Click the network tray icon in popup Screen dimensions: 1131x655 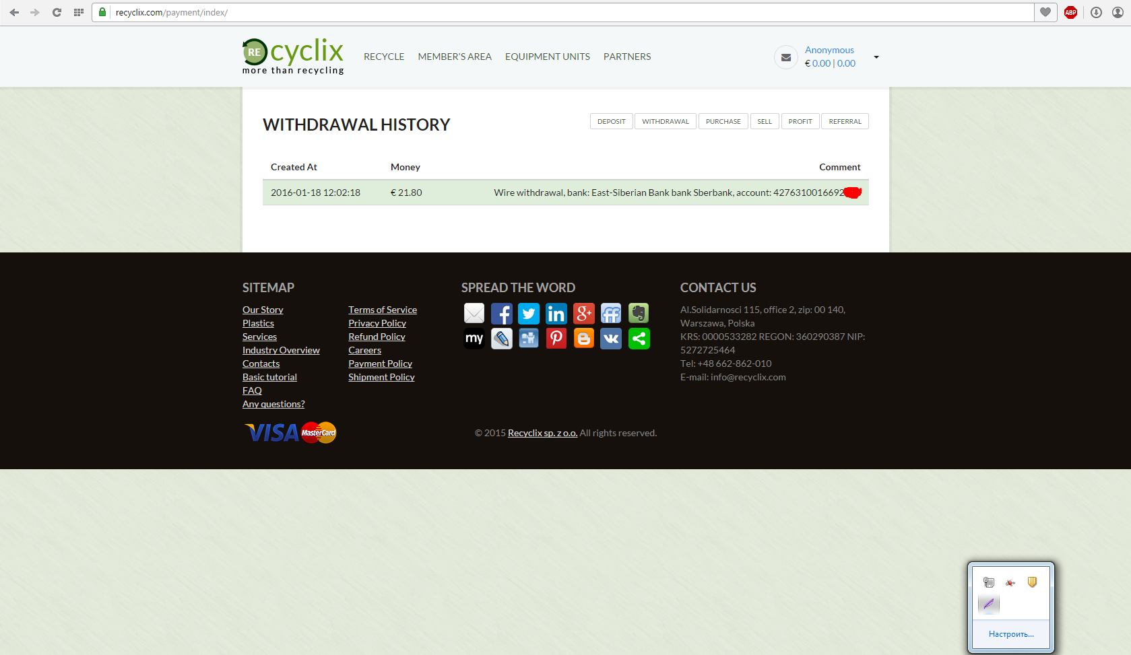pos(989,582)
